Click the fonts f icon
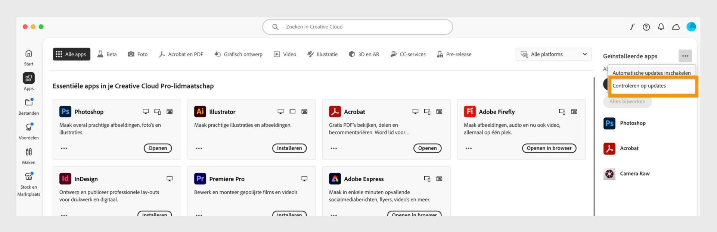 [x=632, y=27]
